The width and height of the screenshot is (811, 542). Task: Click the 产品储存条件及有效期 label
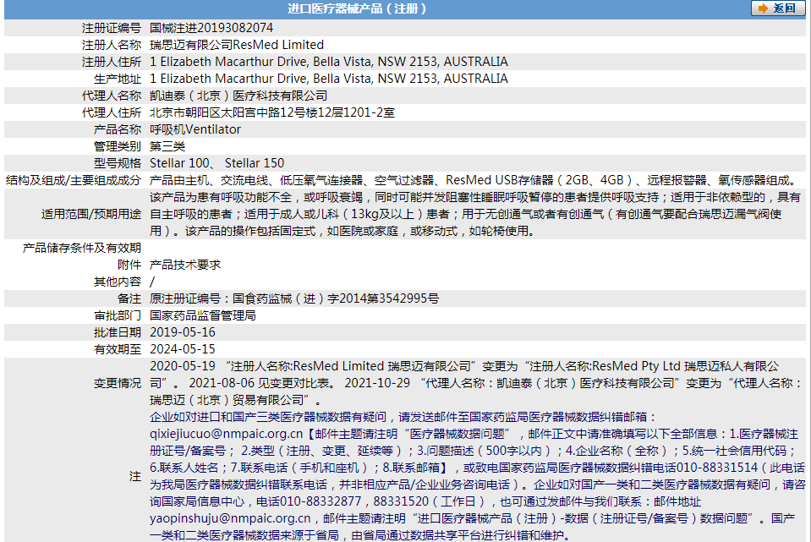point(82,248)
